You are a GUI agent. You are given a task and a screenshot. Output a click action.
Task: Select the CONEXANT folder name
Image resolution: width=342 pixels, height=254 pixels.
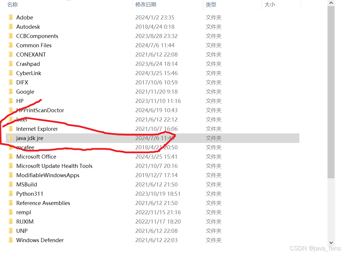point(31,55)
